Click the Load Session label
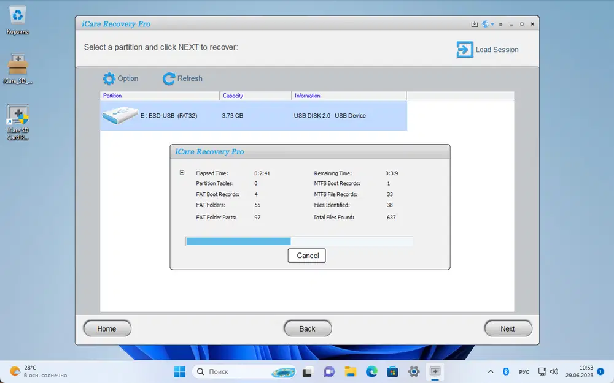The image size is (614, 383). pyautogui.click(x=497, y=50)
